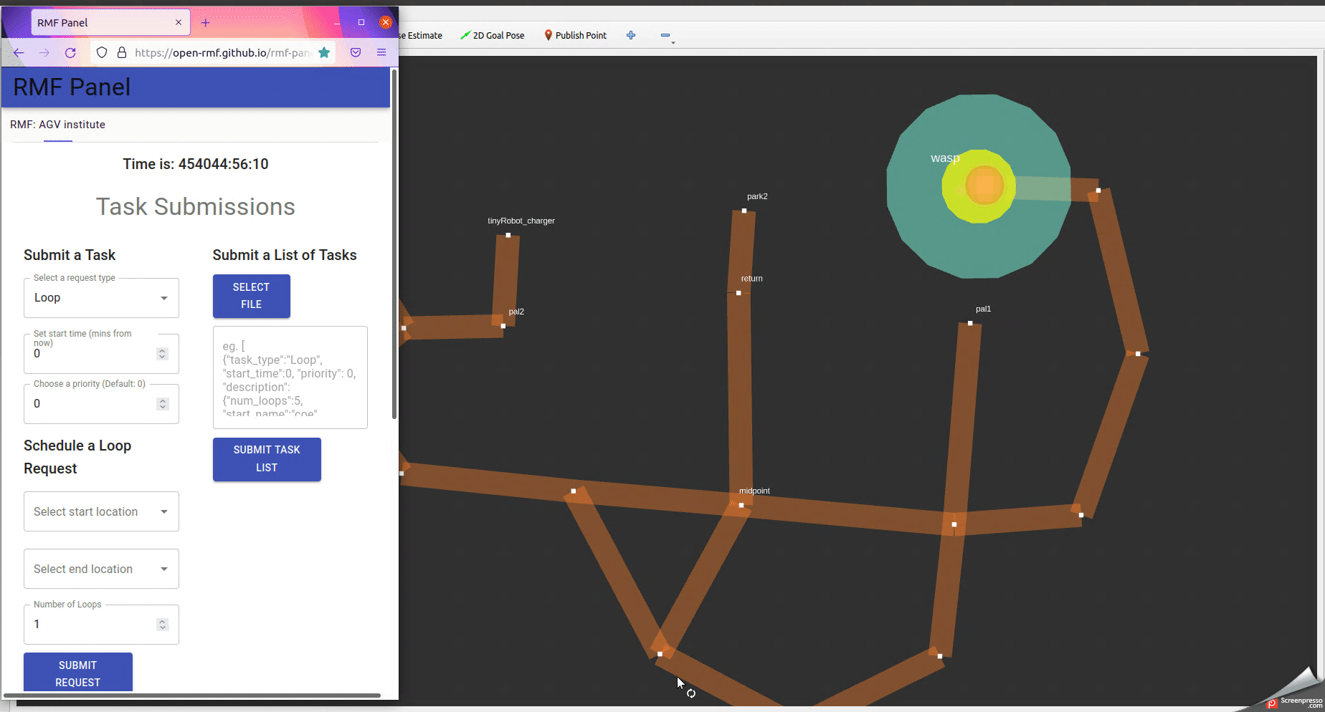This screenshot has width=1325, height=712.
Task: Click the browser vertical scrollbar
Action: pos(394,244)
